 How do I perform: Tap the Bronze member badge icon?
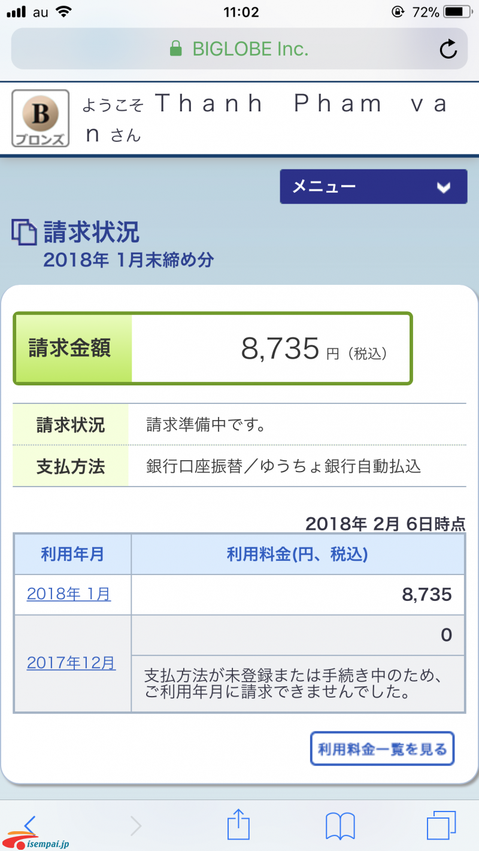pyautogui.click(x=41, y=118)
